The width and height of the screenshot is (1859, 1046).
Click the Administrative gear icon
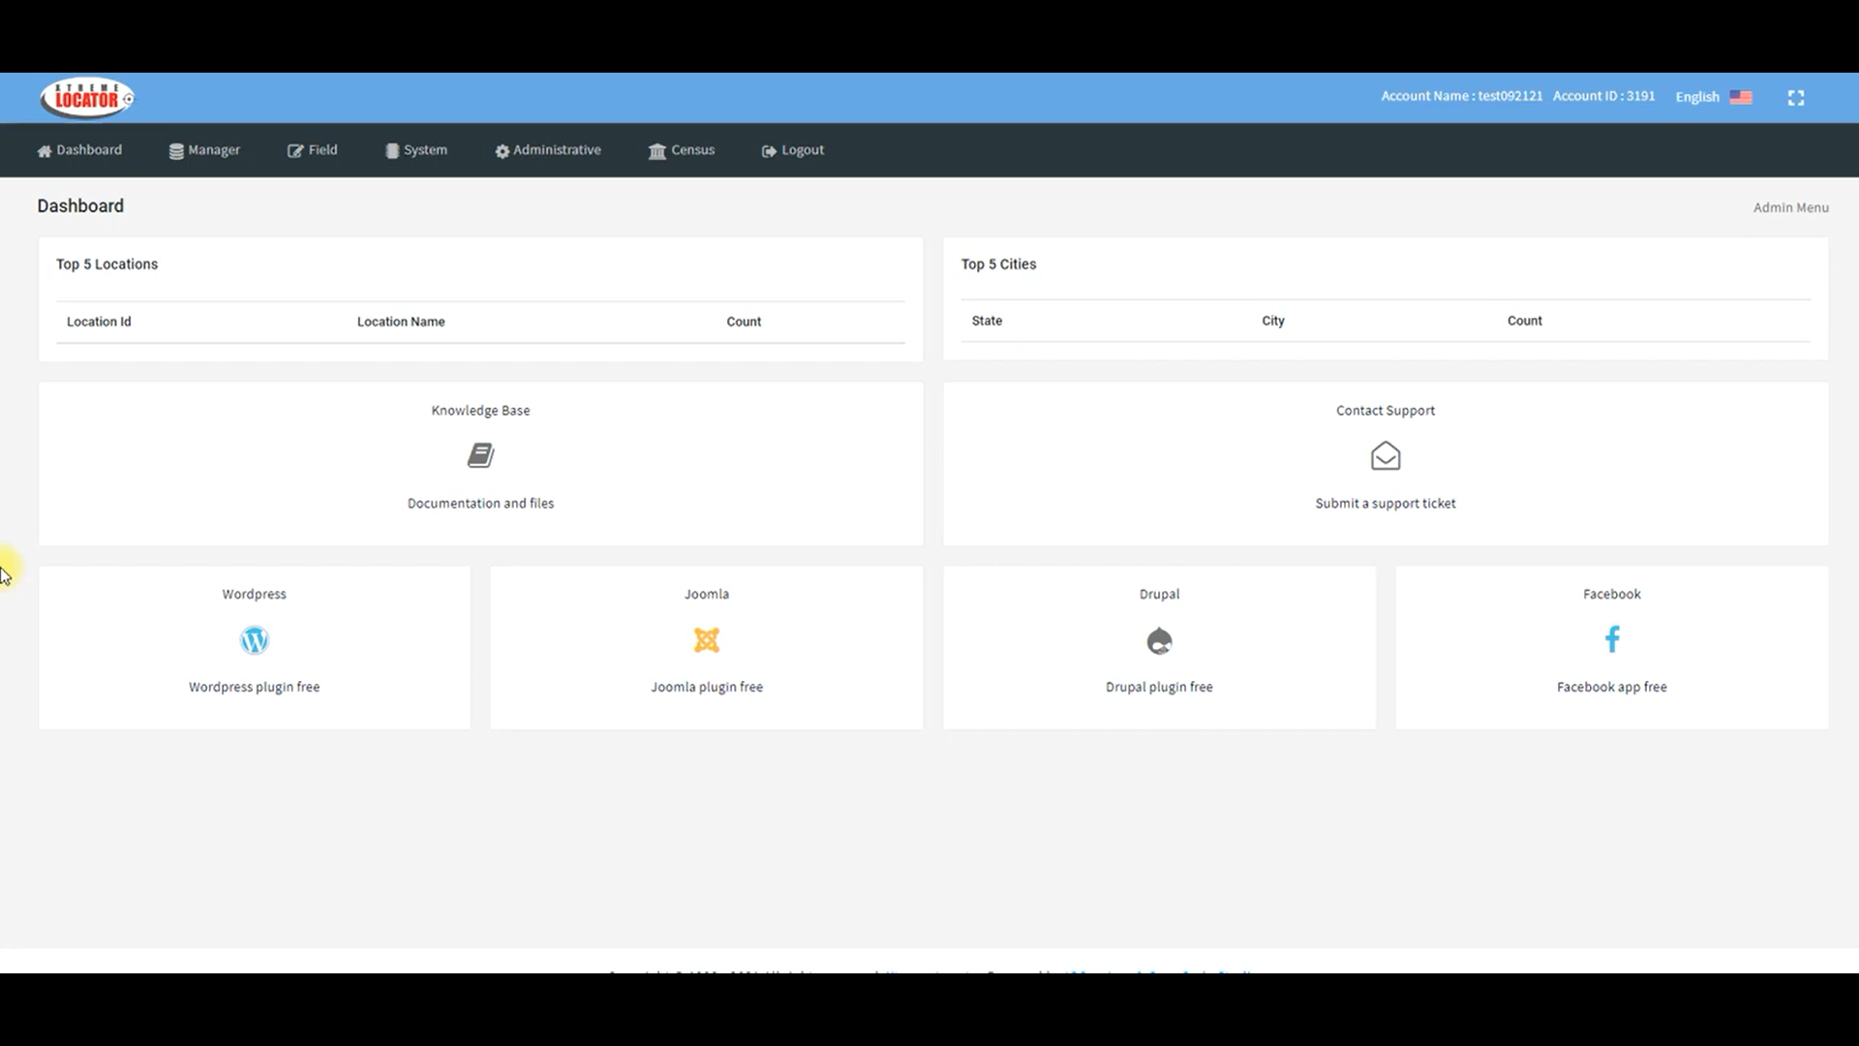coord(503,151)
